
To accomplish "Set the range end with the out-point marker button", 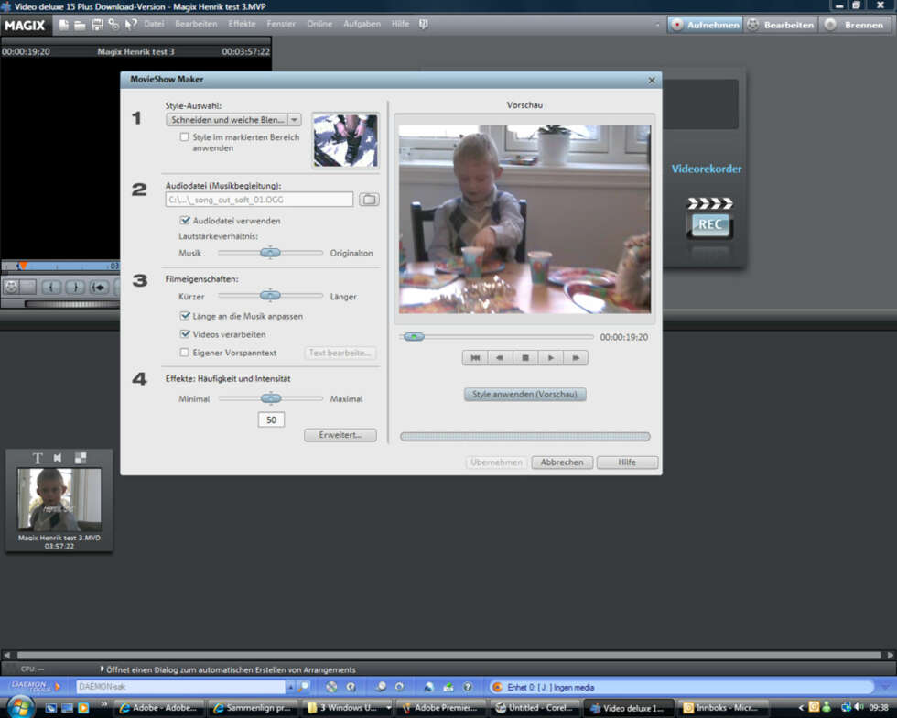I will point(75,287).
